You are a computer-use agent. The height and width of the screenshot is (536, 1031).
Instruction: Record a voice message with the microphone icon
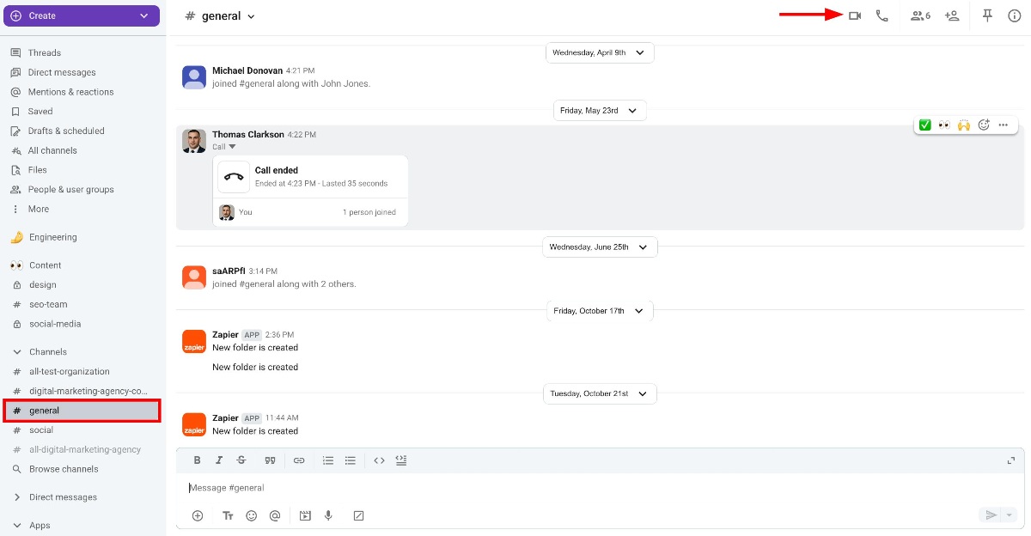pos(327,515)
